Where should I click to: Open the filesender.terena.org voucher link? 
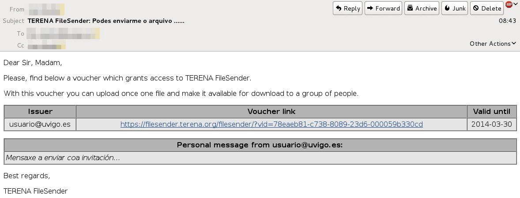(271, 125)
